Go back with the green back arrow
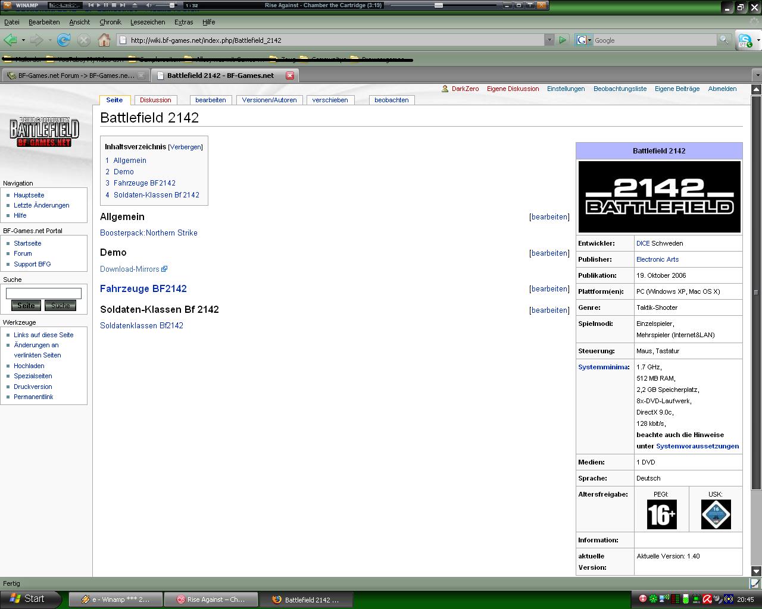Screen dimensions: 762x609 (x=10, y=40)
